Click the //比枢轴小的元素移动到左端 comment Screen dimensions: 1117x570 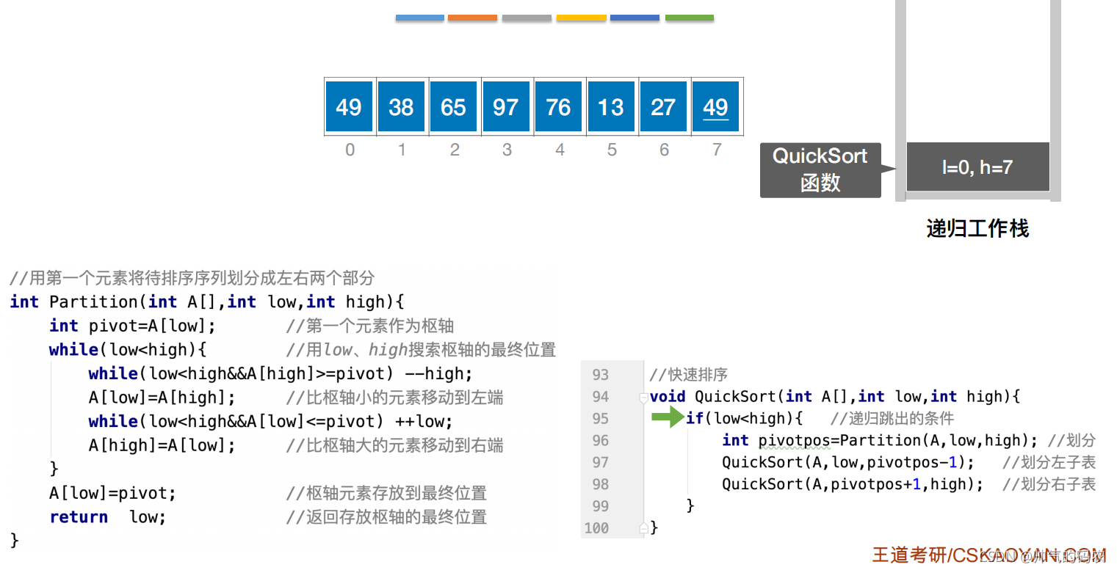coord(394,398)
